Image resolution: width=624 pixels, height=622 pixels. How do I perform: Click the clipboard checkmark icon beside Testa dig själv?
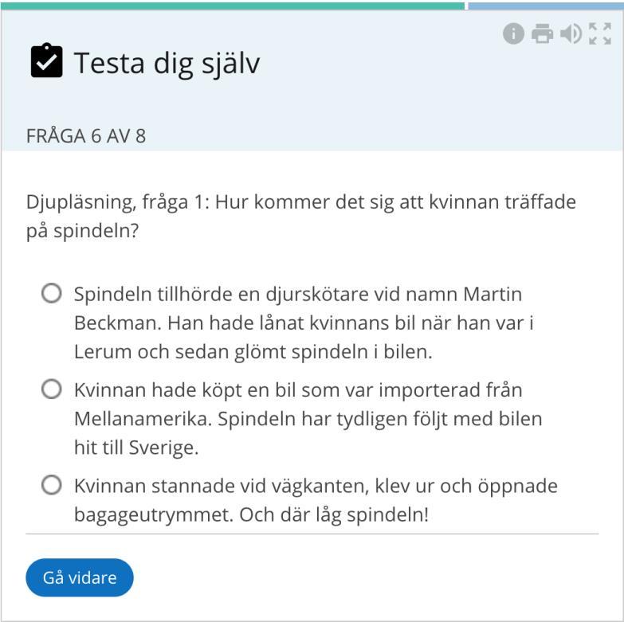(x=46, y=60)
